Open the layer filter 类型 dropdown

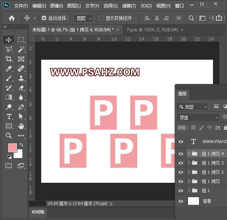[x=192, y=107]
